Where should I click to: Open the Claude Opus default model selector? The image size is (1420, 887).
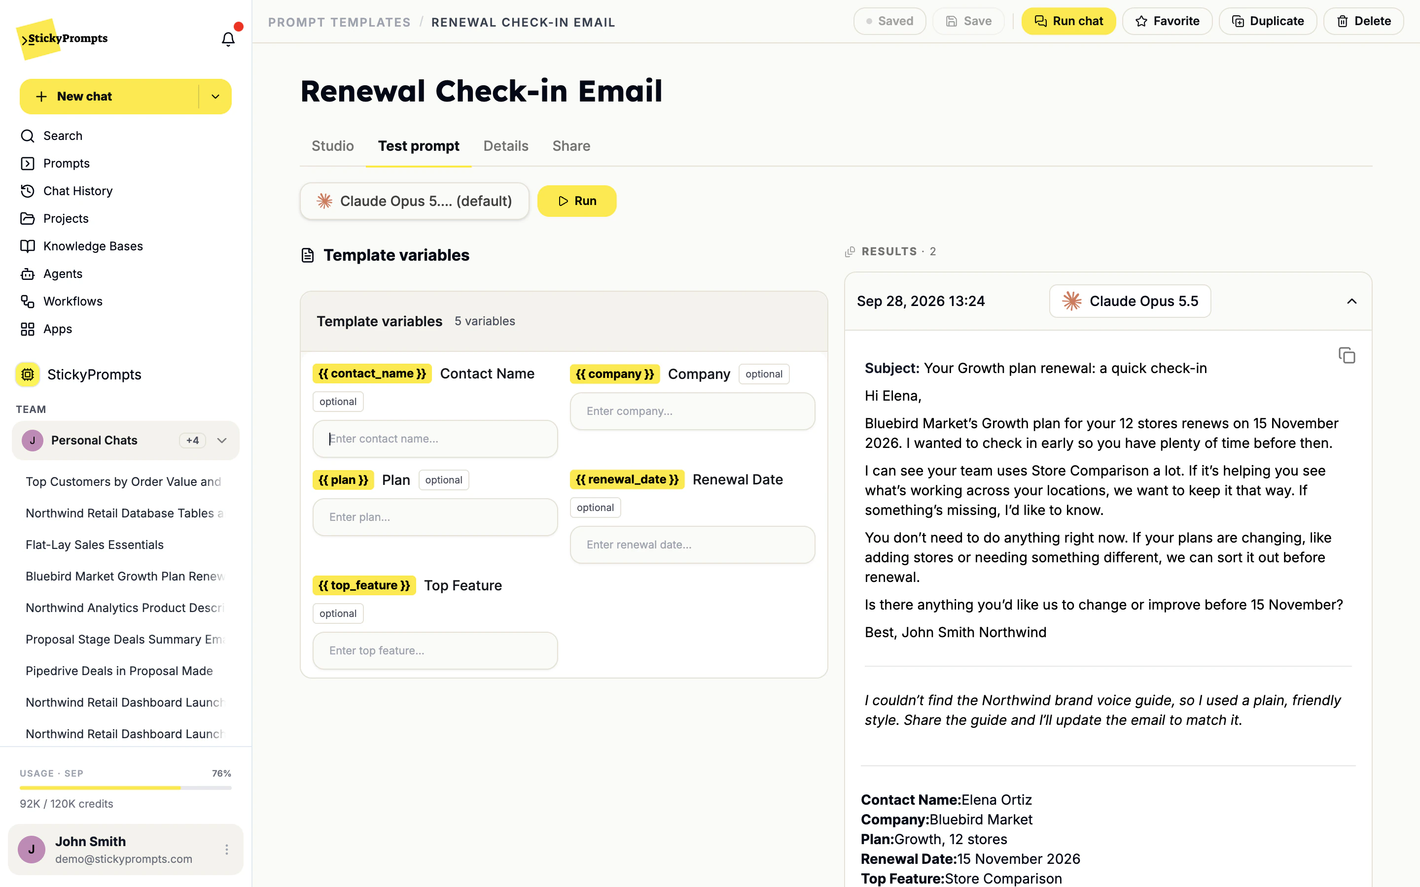414,201
